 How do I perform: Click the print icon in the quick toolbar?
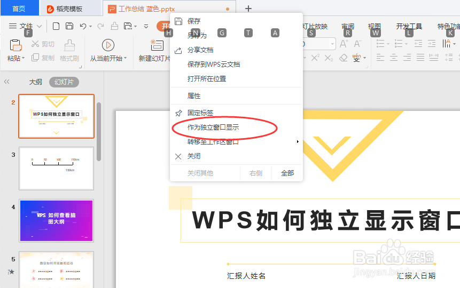(x=114, y=26)
